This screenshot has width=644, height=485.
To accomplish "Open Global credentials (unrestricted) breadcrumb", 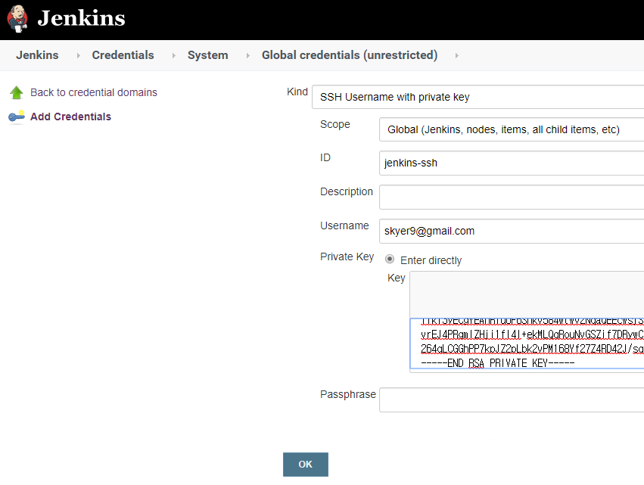I will [350, 55].
